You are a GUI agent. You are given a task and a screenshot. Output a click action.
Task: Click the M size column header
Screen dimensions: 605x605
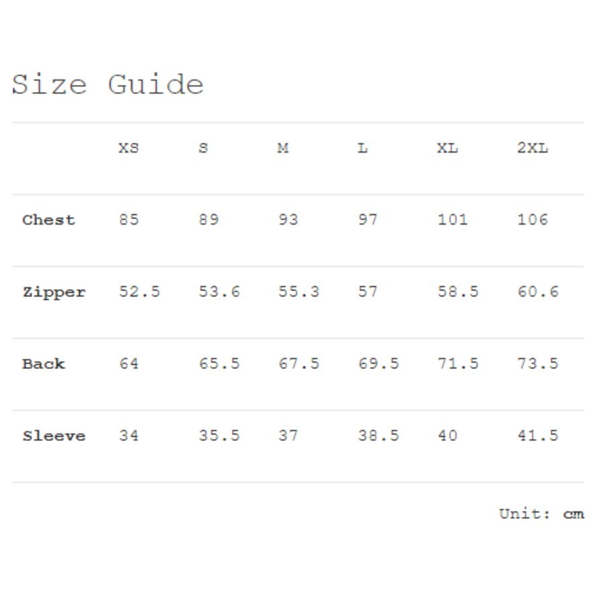(x=283, y=148)
